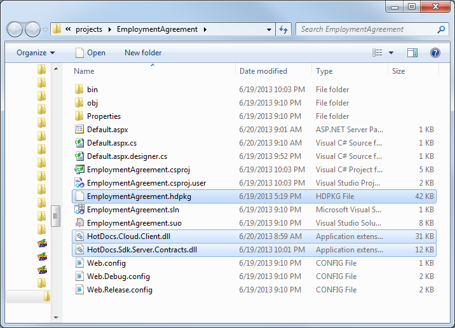Expand the change view options arrow
The height and width of the screenshot is (328, 455).
(x=391, y=53)
